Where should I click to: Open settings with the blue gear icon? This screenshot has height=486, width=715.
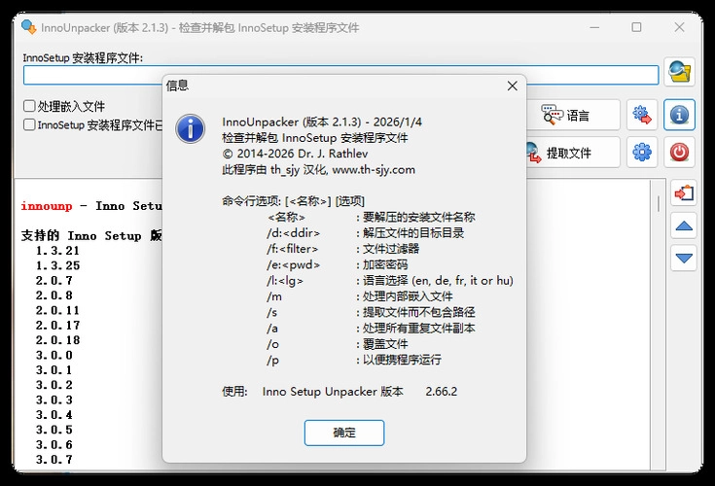click(x=641, y=152)
